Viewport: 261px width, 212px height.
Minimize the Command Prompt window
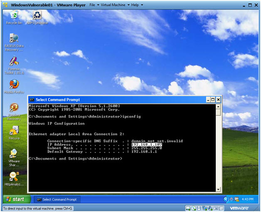[208, 100]
